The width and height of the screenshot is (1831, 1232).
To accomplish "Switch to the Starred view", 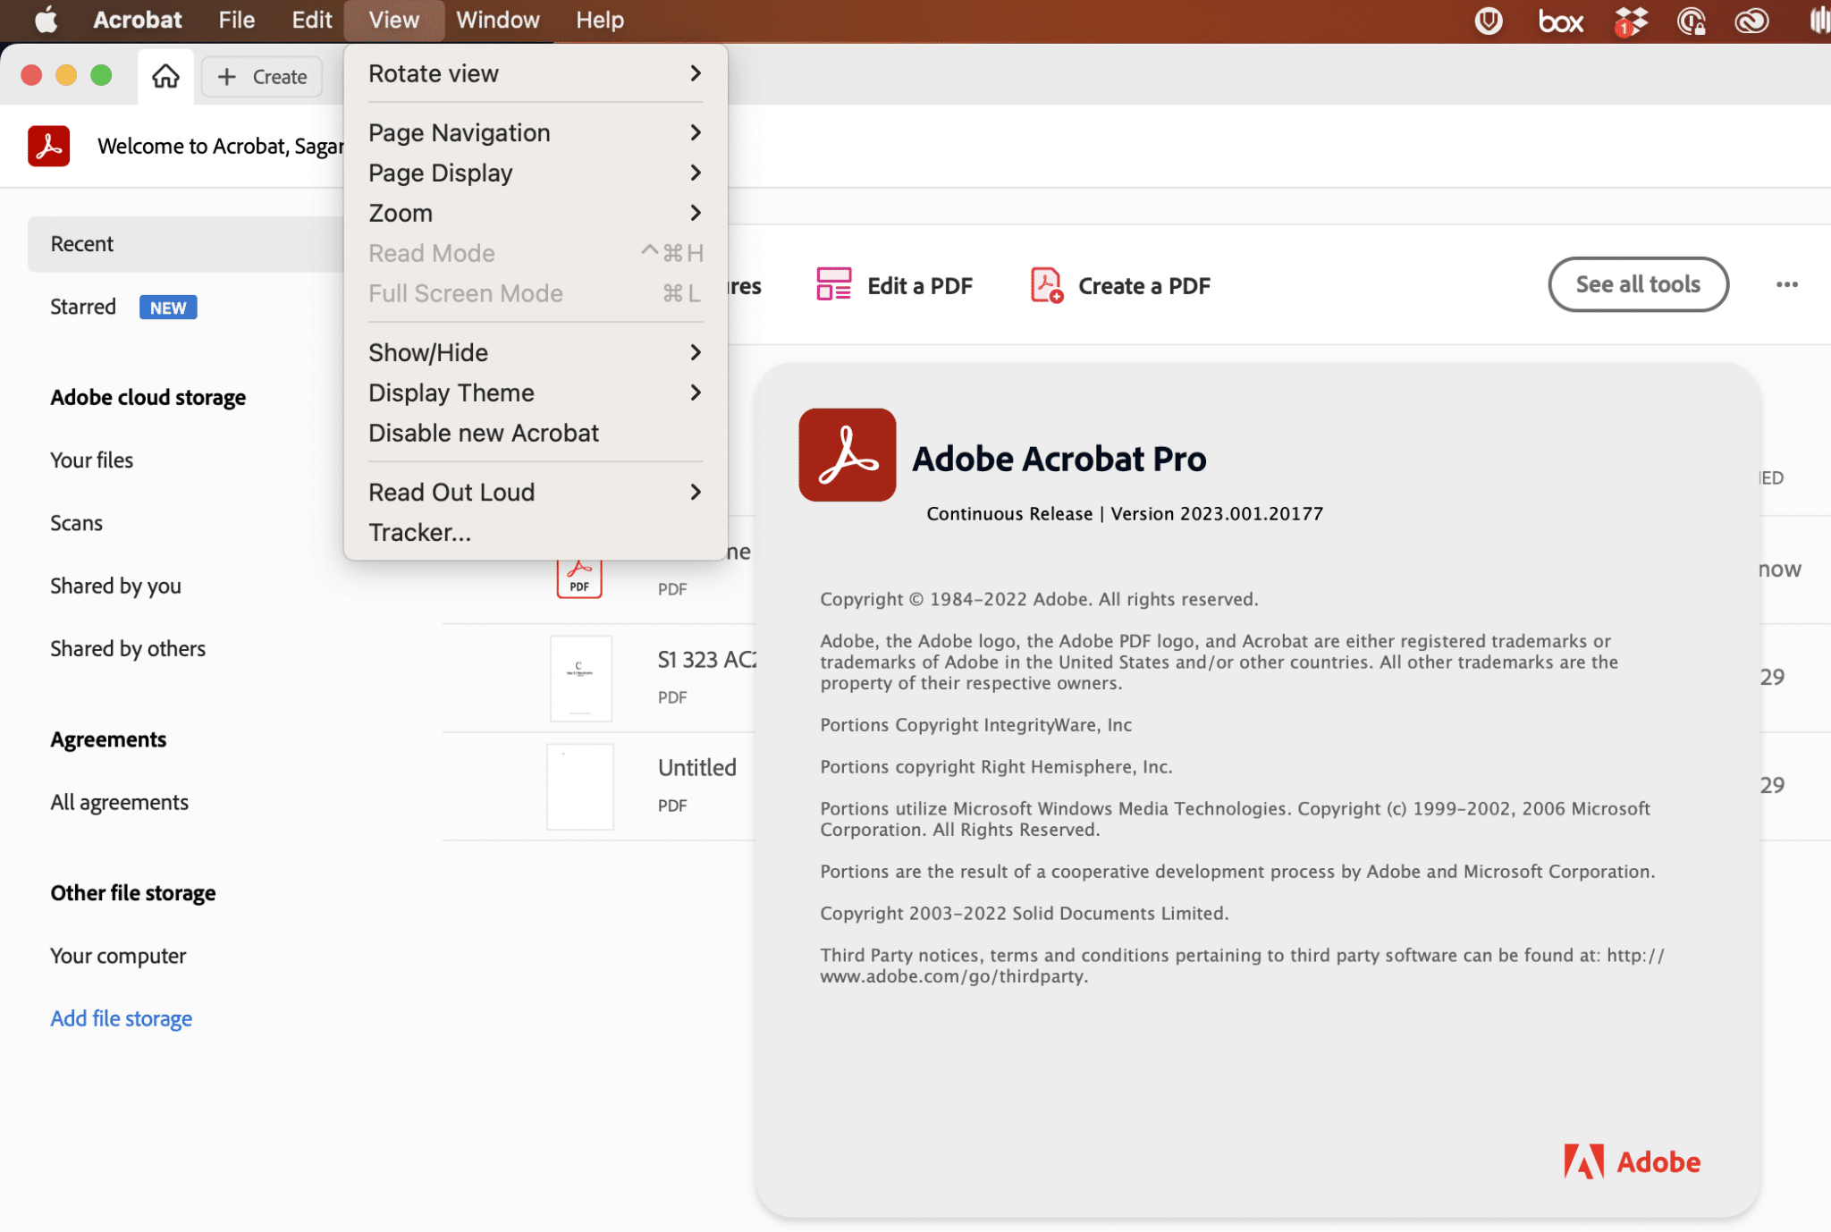I will [82, 306].
